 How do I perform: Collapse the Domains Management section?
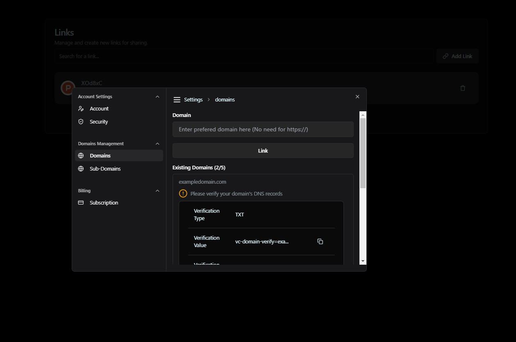(x=157, y=144)
